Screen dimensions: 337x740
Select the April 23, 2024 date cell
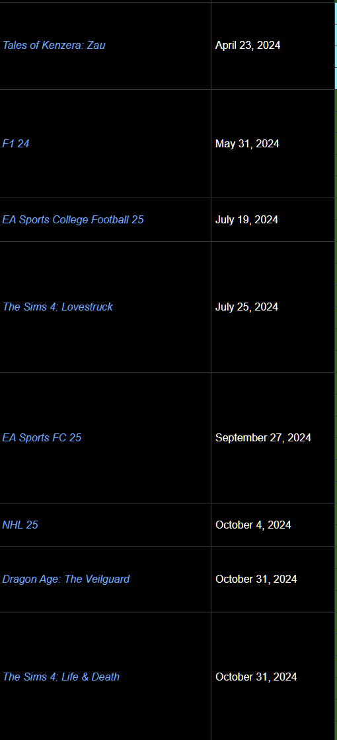coord(273,46)
